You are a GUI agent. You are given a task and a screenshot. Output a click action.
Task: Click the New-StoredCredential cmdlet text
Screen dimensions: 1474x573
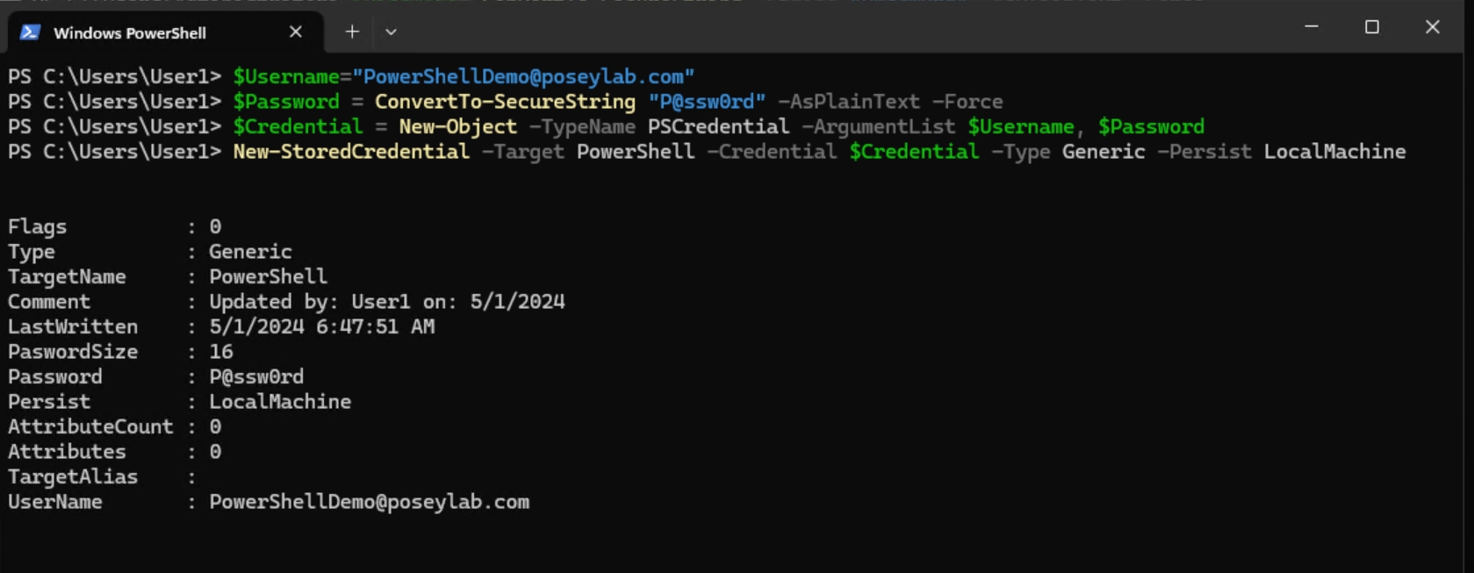(x=351, y=152)
